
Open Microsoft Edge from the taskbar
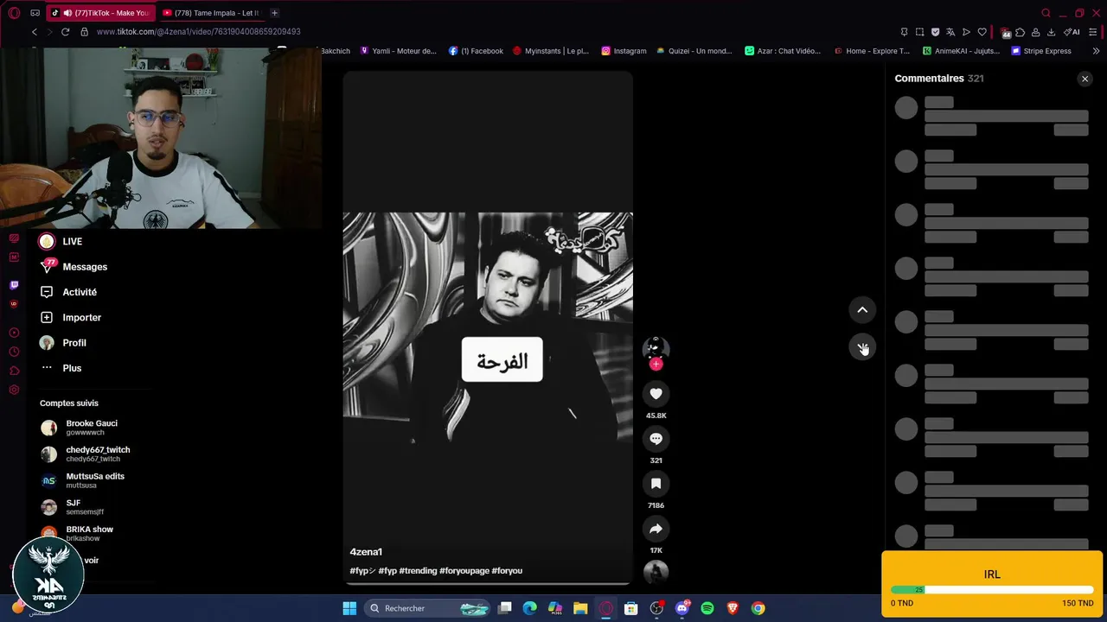pyautogui.click(x=529, y=608)
